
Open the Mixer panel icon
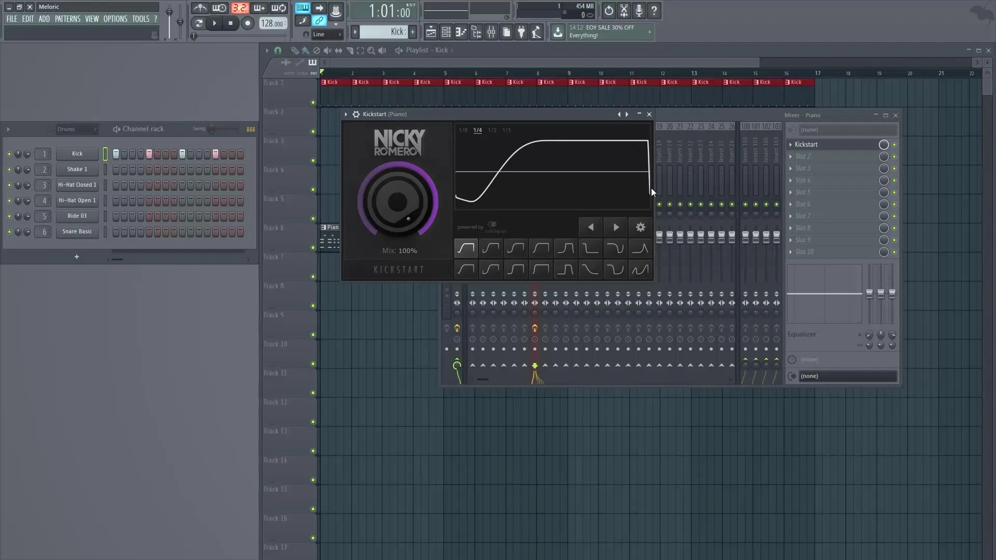[491, 32]
